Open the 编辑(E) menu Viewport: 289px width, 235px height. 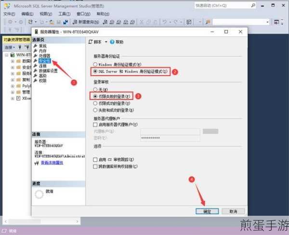27,14
